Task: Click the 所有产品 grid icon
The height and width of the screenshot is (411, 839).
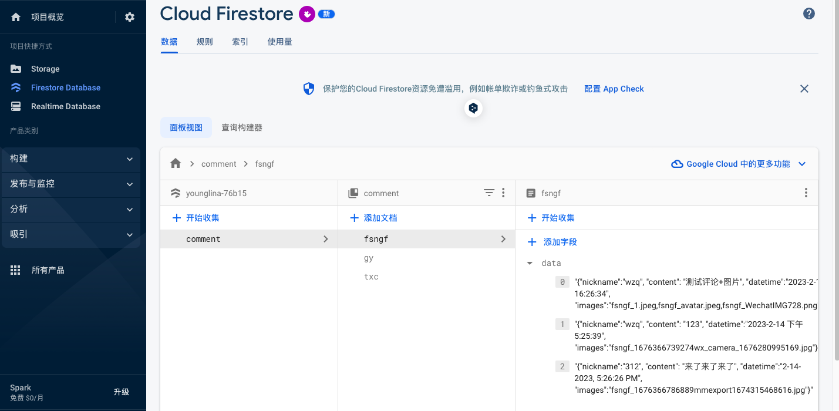Action: (16, 270)
